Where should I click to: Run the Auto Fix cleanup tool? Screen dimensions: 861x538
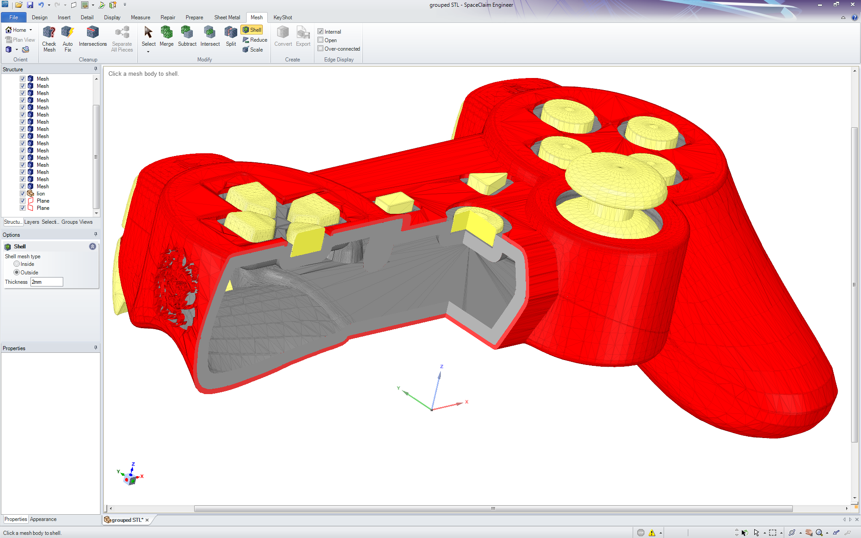(x=67, y=33)
